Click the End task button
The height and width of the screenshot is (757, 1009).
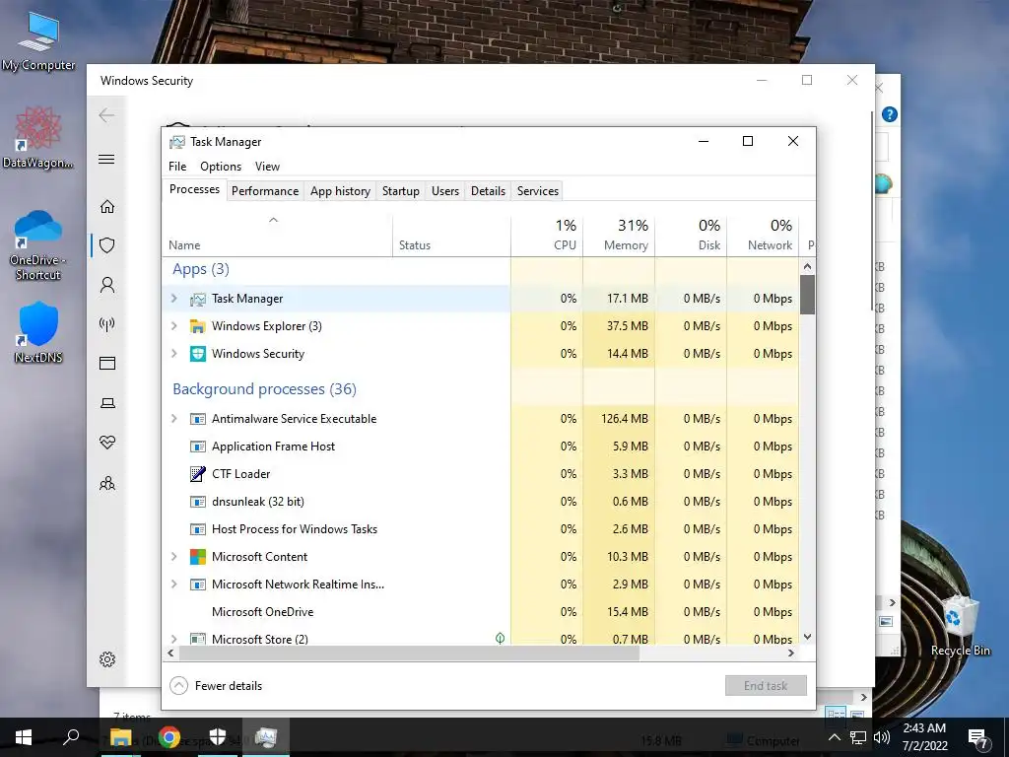click(766, 686)
